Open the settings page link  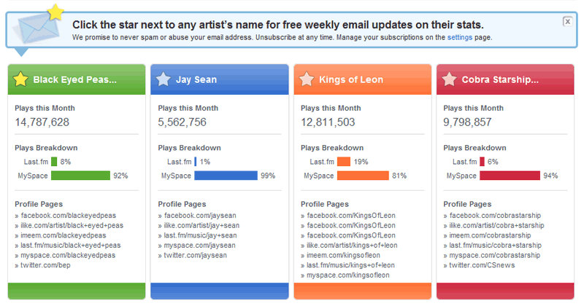(460, 37)
